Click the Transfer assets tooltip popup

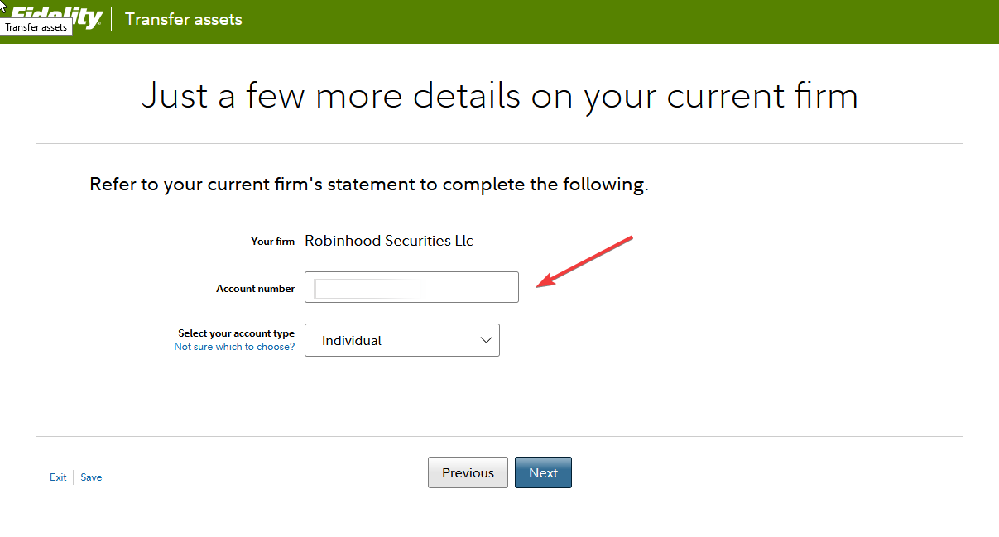pos(36,27)
